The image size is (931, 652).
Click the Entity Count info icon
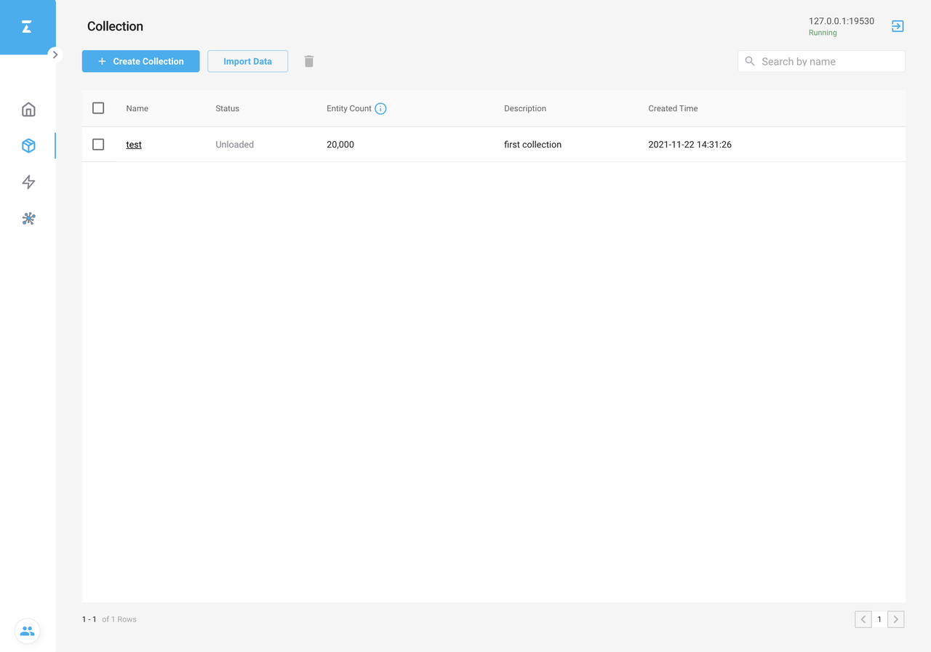pos(380,108)
